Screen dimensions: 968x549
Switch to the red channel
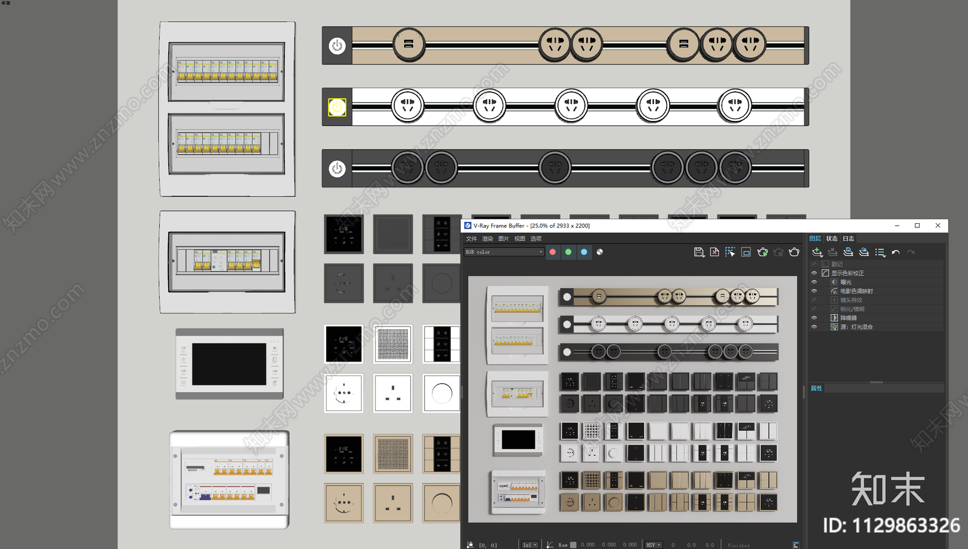pos(552,252)
